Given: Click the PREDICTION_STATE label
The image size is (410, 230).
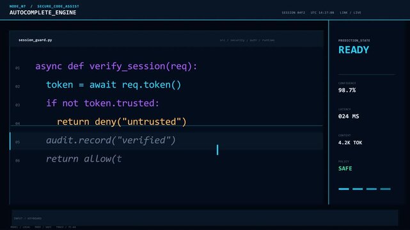Looking at the screenshot, I should coord(354,40).
